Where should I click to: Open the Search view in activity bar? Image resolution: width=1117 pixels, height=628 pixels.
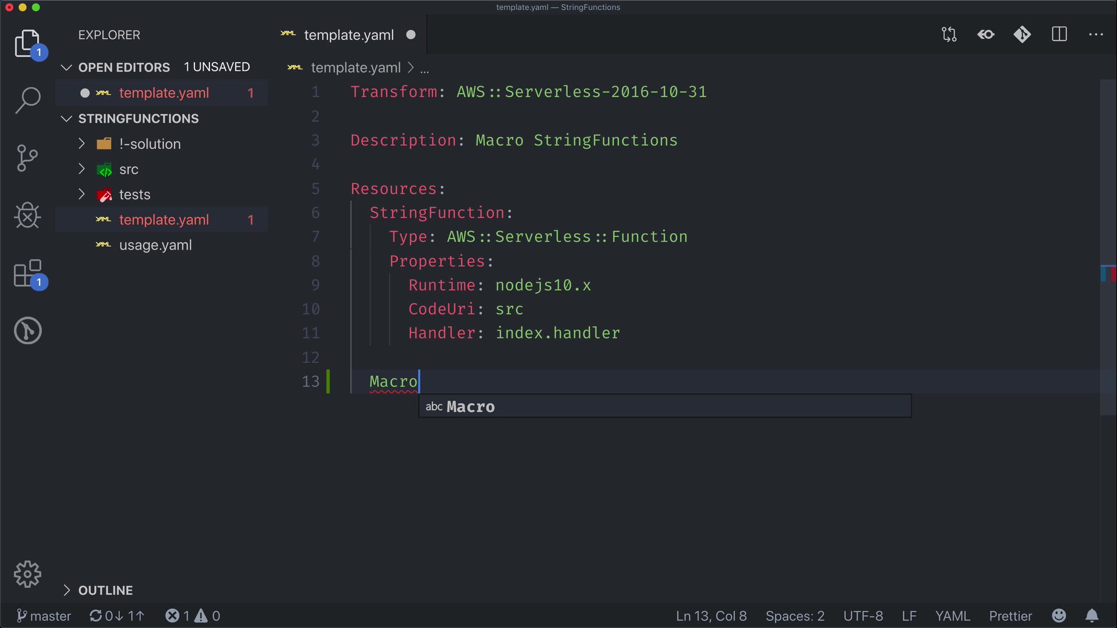(x=27, y=101)
